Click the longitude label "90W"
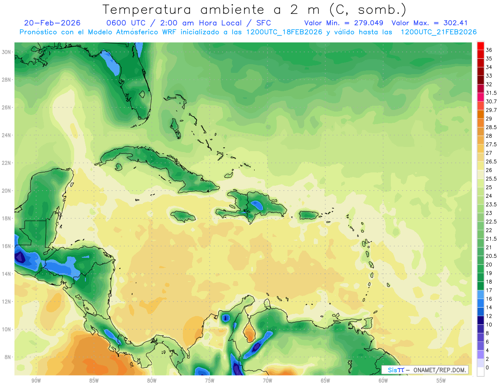Image resolution: width=500 pixels, height=386 pixels. point(36,381)
